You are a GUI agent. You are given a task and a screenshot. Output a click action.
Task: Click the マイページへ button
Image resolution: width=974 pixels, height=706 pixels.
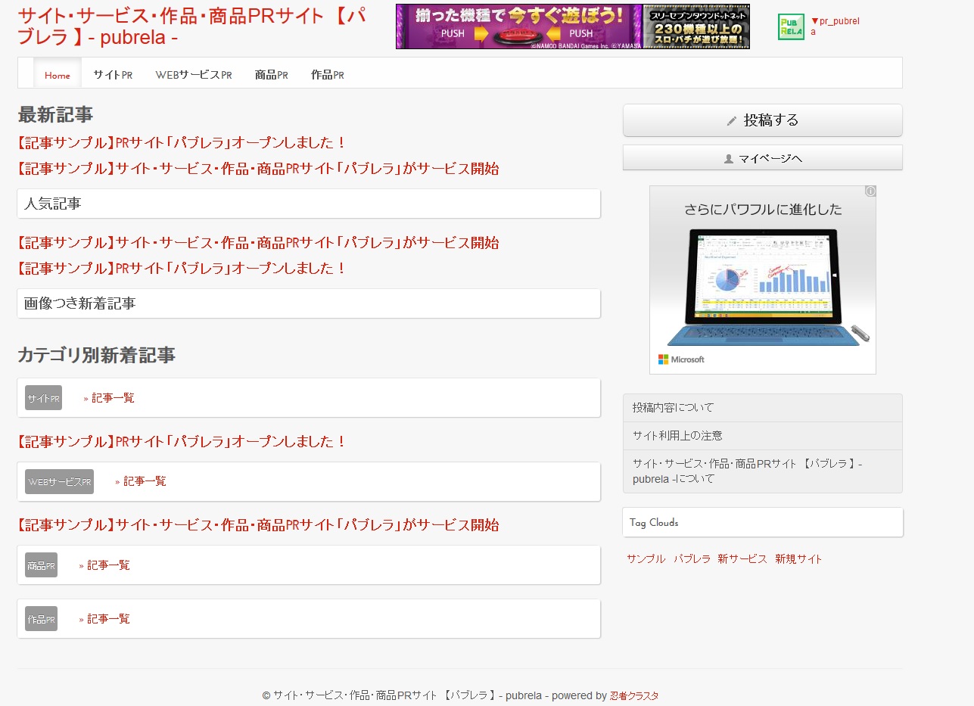coord(762,158)
